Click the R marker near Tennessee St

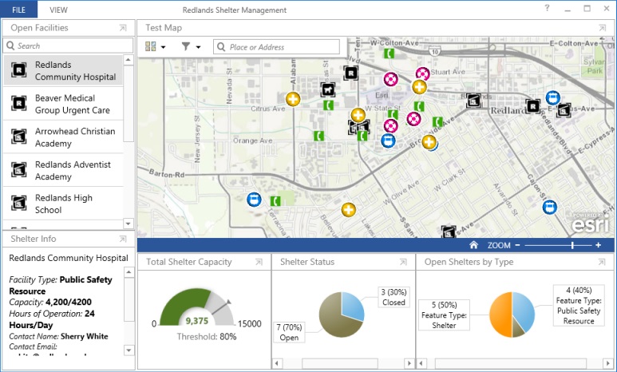click(x=350, y=73)
